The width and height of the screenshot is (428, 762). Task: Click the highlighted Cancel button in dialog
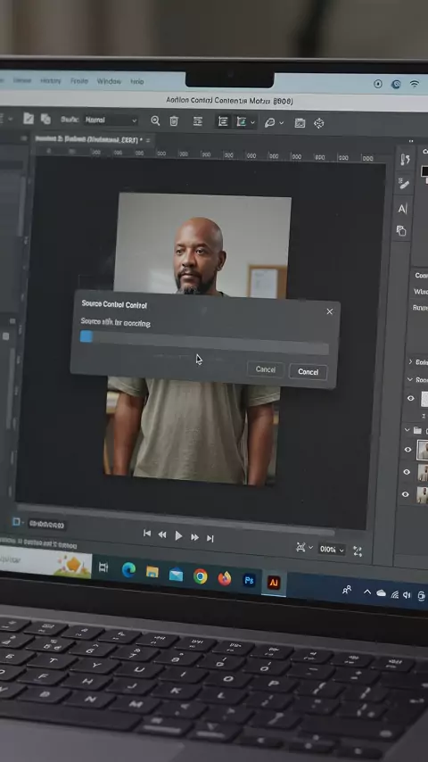coord(308,372)
